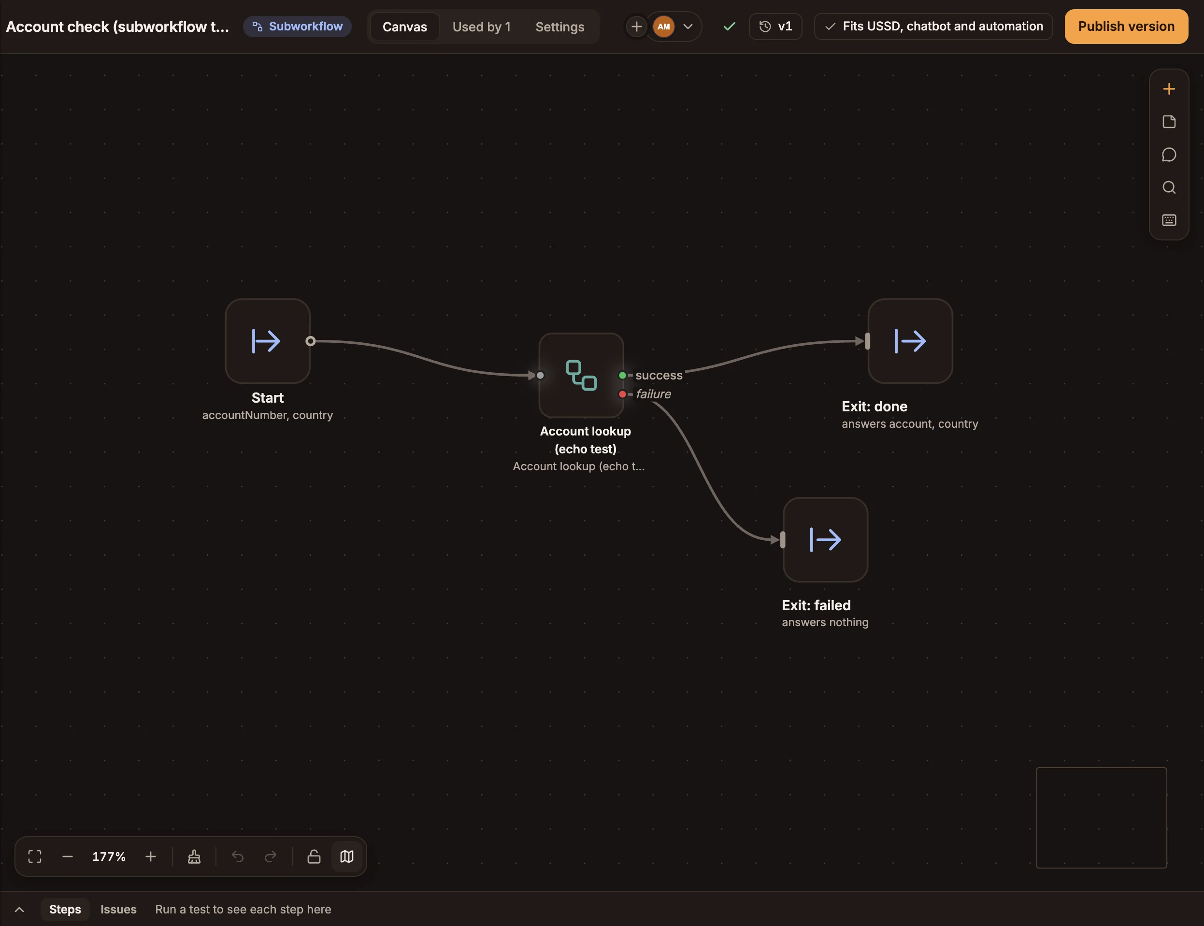Open the Used by 1 tab
The height and width of the screenshot is (926, 1204).
tap(481, 27)
